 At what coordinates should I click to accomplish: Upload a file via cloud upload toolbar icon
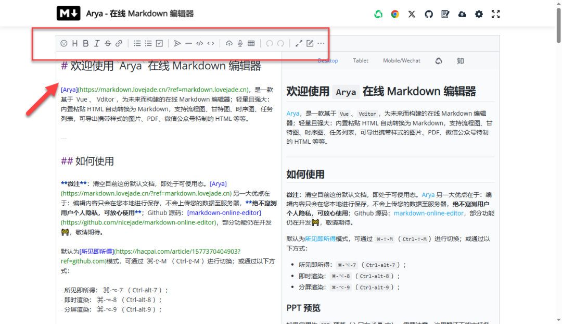coord(229,43)
